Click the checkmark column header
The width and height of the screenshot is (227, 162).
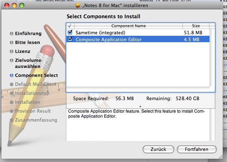pyautogui.click(x=70, y=26)
